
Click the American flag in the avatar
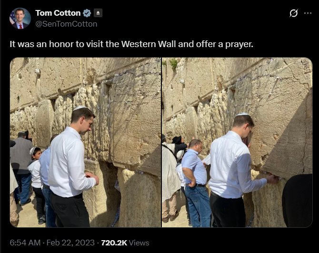click(12, 18)
